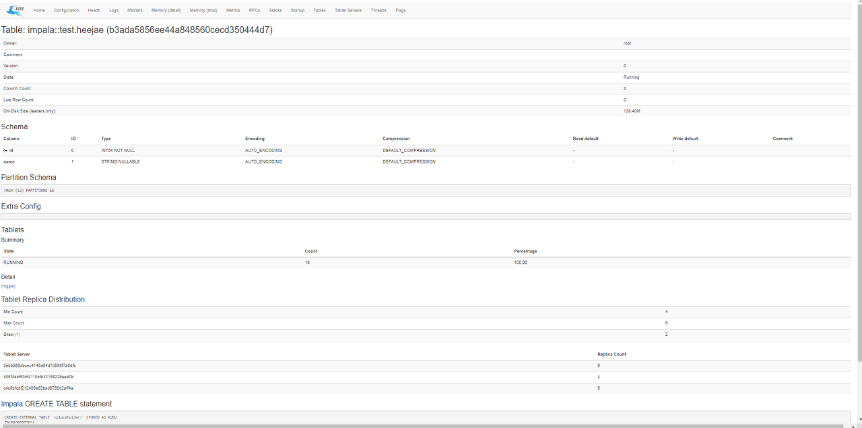Screen dimensions: 862x428
Task: Click the 'STRING NULLABLE' type cell
Action: pyautogui.click(x=121, y=162)
